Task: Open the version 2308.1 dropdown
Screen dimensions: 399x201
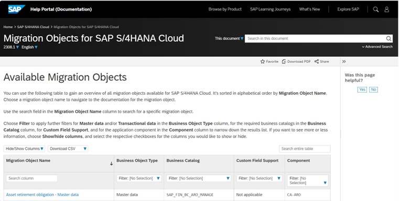Action: [11, 47]
